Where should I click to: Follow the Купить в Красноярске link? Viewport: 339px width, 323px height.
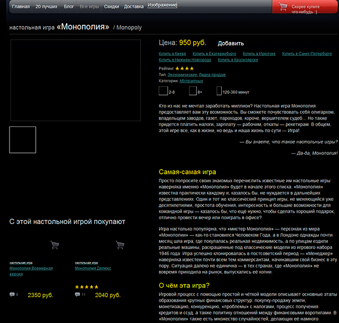[238, 60]
